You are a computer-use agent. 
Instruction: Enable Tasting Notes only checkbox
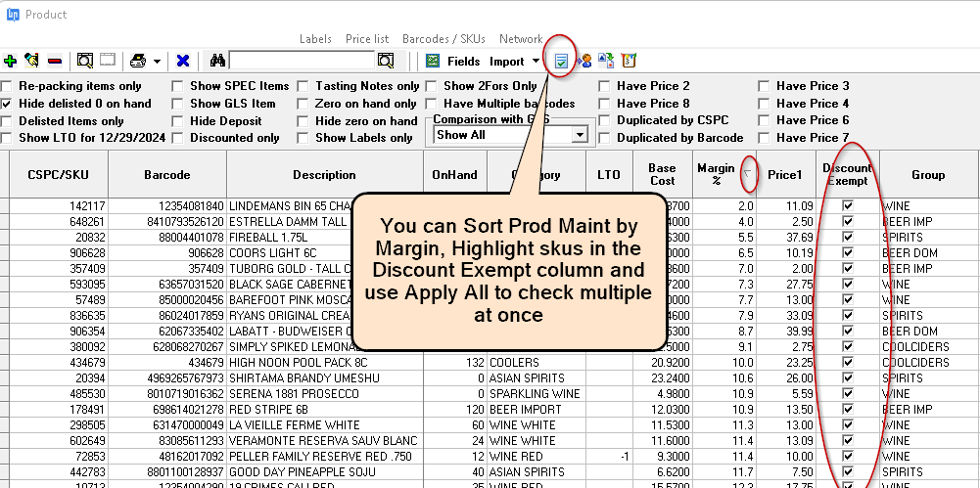(x=303, y=86)
